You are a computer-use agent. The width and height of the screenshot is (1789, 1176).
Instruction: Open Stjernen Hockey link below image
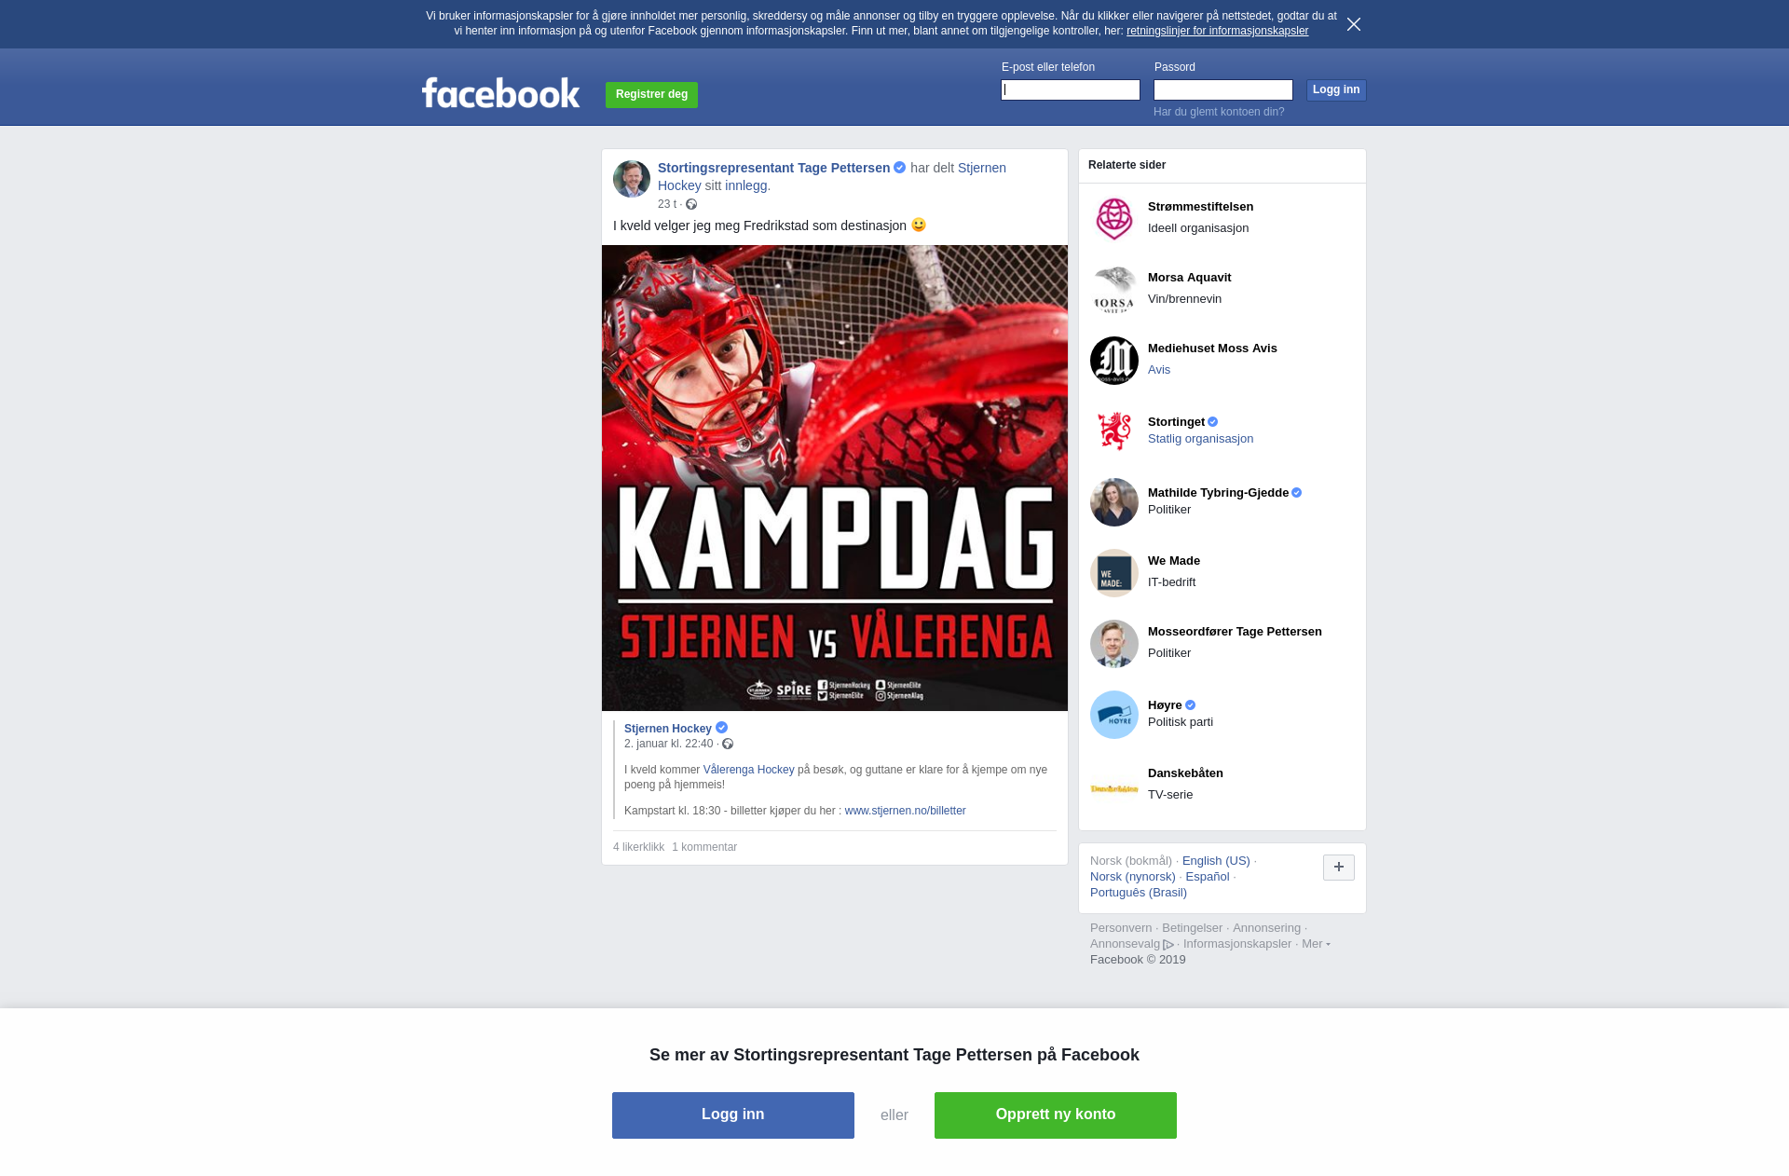coord(667,729)
